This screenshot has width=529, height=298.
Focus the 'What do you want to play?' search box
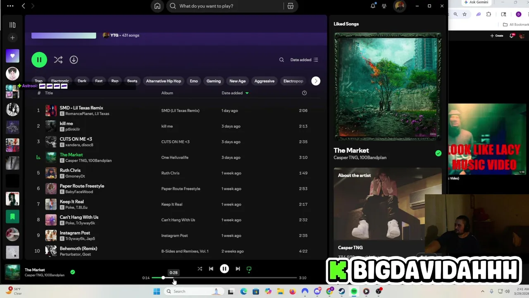tap(225, 6)
